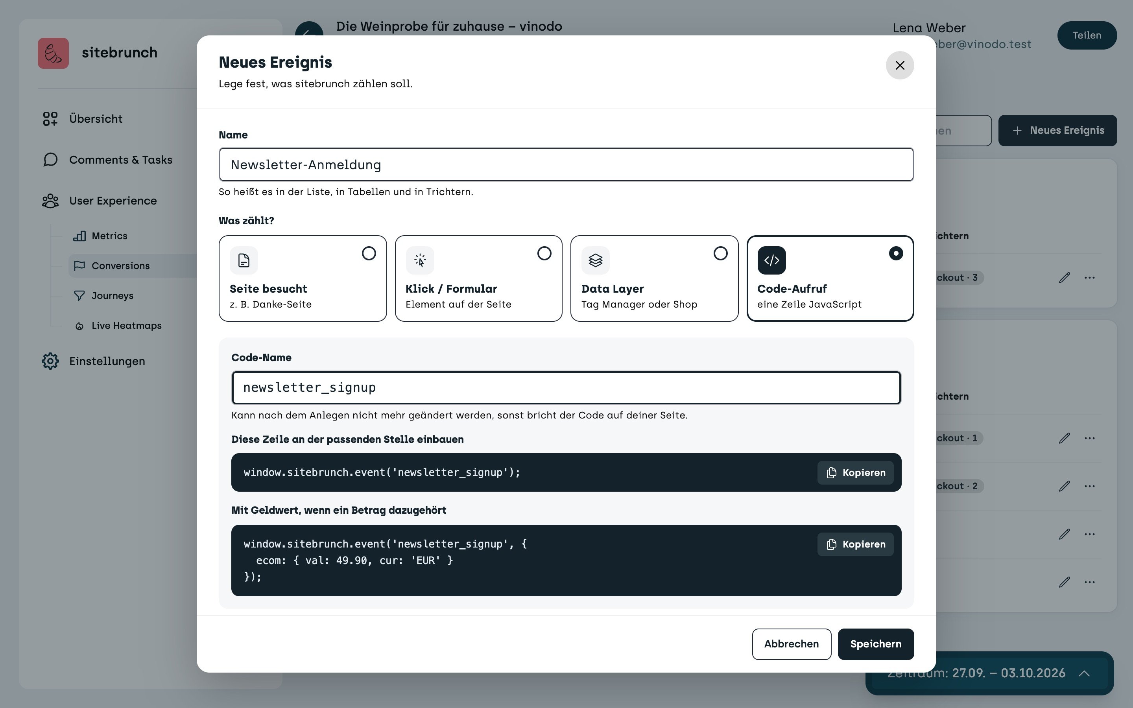
Task: Select the Klick / Formular radio button
Action: click(544, 253)
